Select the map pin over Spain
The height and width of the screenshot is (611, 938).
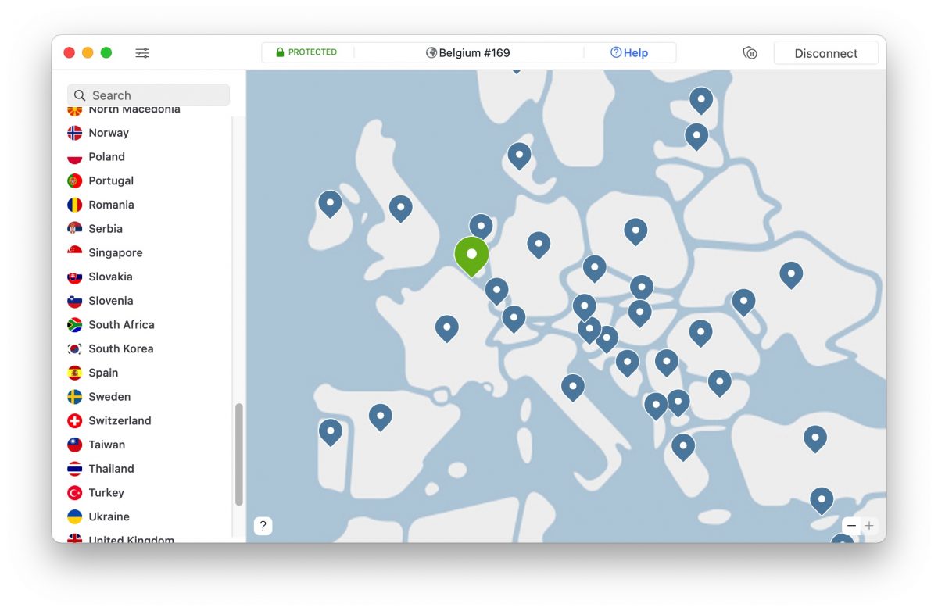380,417
